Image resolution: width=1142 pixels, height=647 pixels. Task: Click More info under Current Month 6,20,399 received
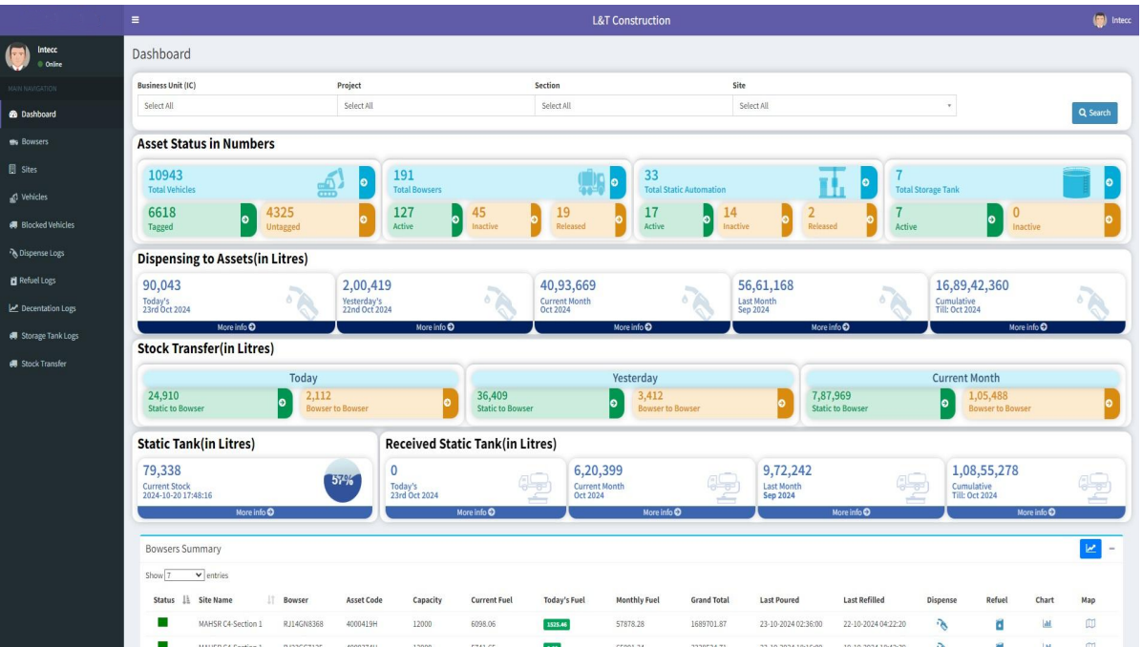coord(662,512)
